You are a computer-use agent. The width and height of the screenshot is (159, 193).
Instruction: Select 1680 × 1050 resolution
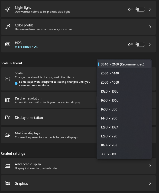124,100
